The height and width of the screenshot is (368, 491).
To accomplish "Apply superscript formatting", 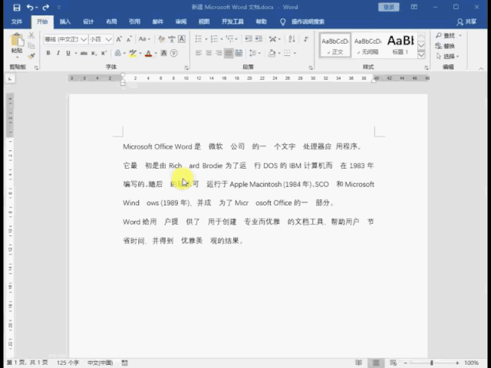I will [104, 53].
